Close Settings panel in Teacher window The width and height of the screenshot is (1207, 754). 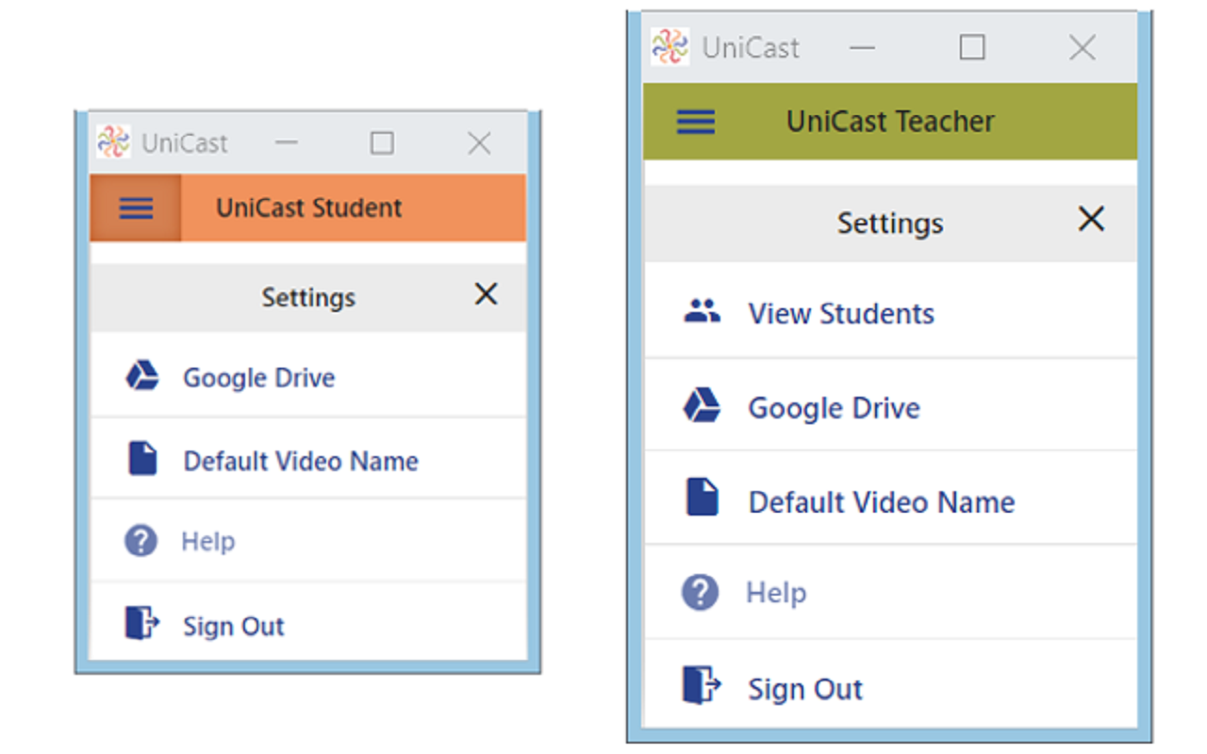coord(1091,220)
